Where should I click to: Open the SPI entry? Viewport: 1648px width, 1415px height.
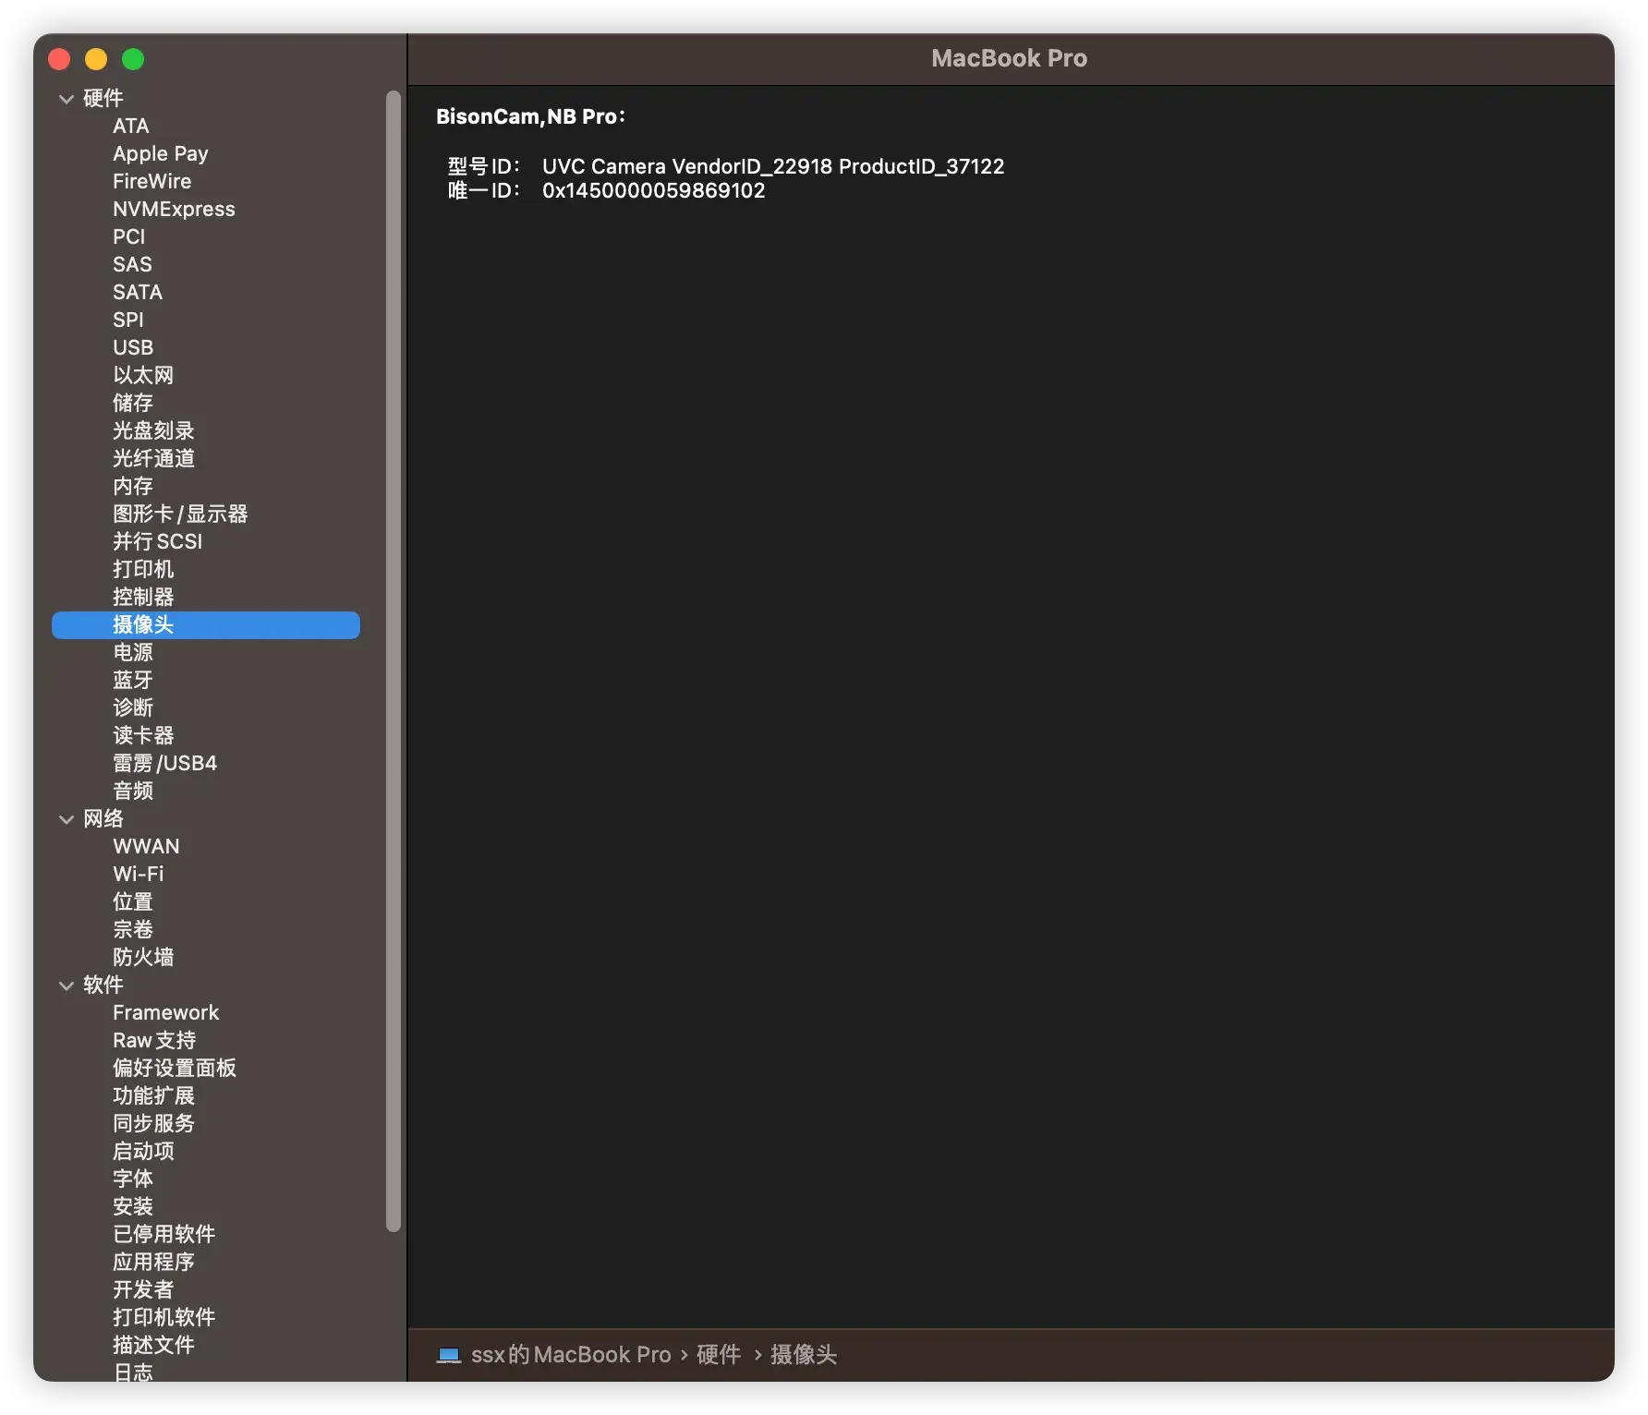click(x=128, y=320)
